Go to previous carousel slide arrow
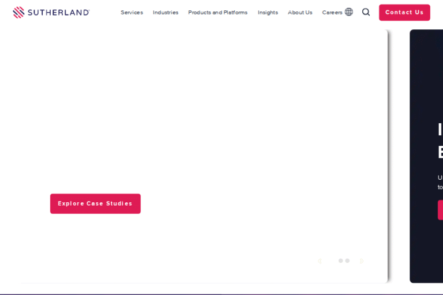Viewport: 443px width, 295px height. (320, 261)
